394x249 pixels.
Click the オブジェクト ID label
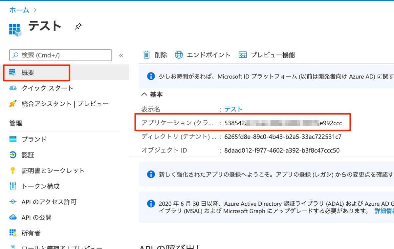(x=164, y=151)
